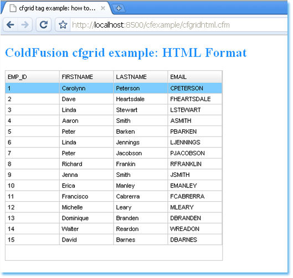The height and width of the screenshot is (278, 293).
Task: Sort the grid by the EMAIL column header
Action: tap(195, 77)
